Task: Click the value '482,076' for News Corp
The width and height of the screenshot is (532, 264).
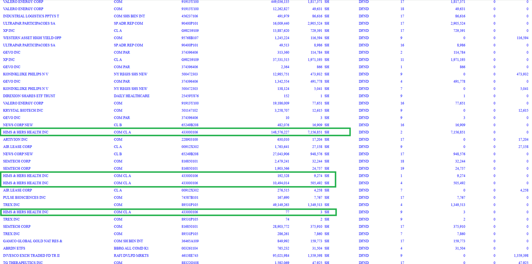Action: 283,124
